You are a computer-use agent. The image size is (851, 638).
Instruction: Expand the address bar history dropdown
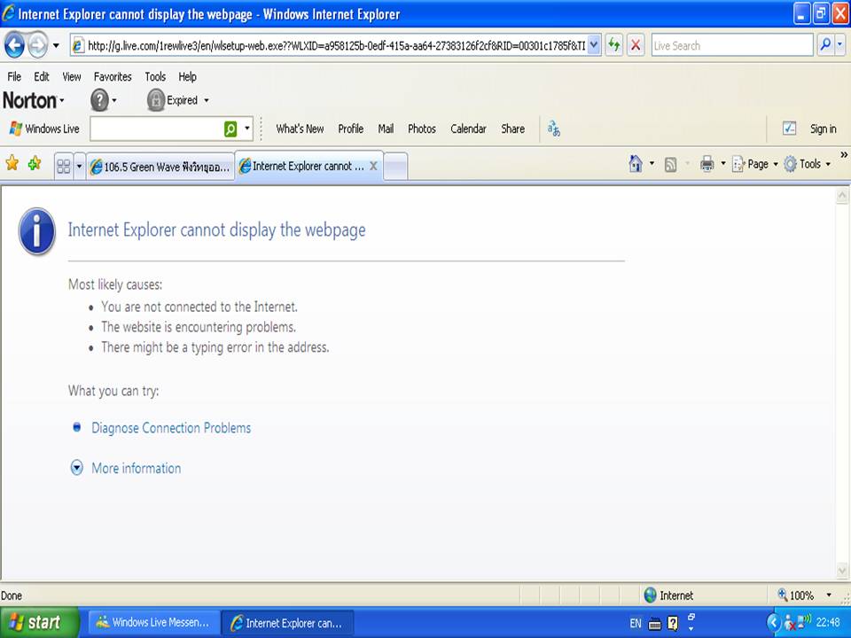(594, 45)
